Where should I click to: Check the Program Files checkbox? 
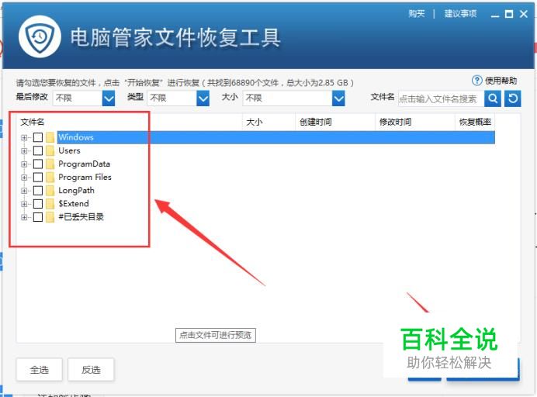(38, 178)
